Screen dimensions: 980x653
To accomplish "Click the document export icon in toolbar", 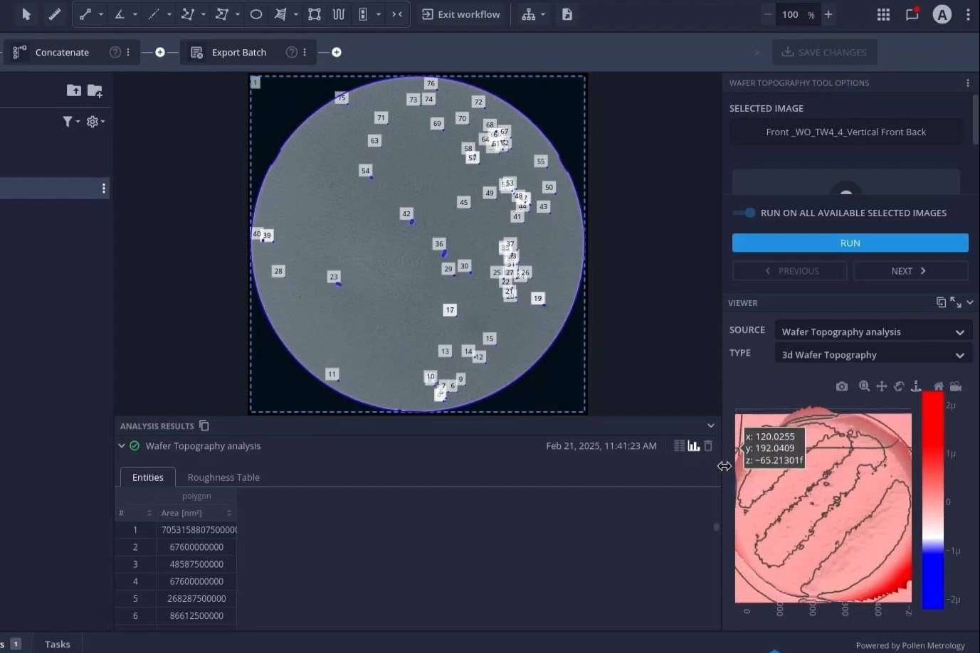I will point(567,14).
